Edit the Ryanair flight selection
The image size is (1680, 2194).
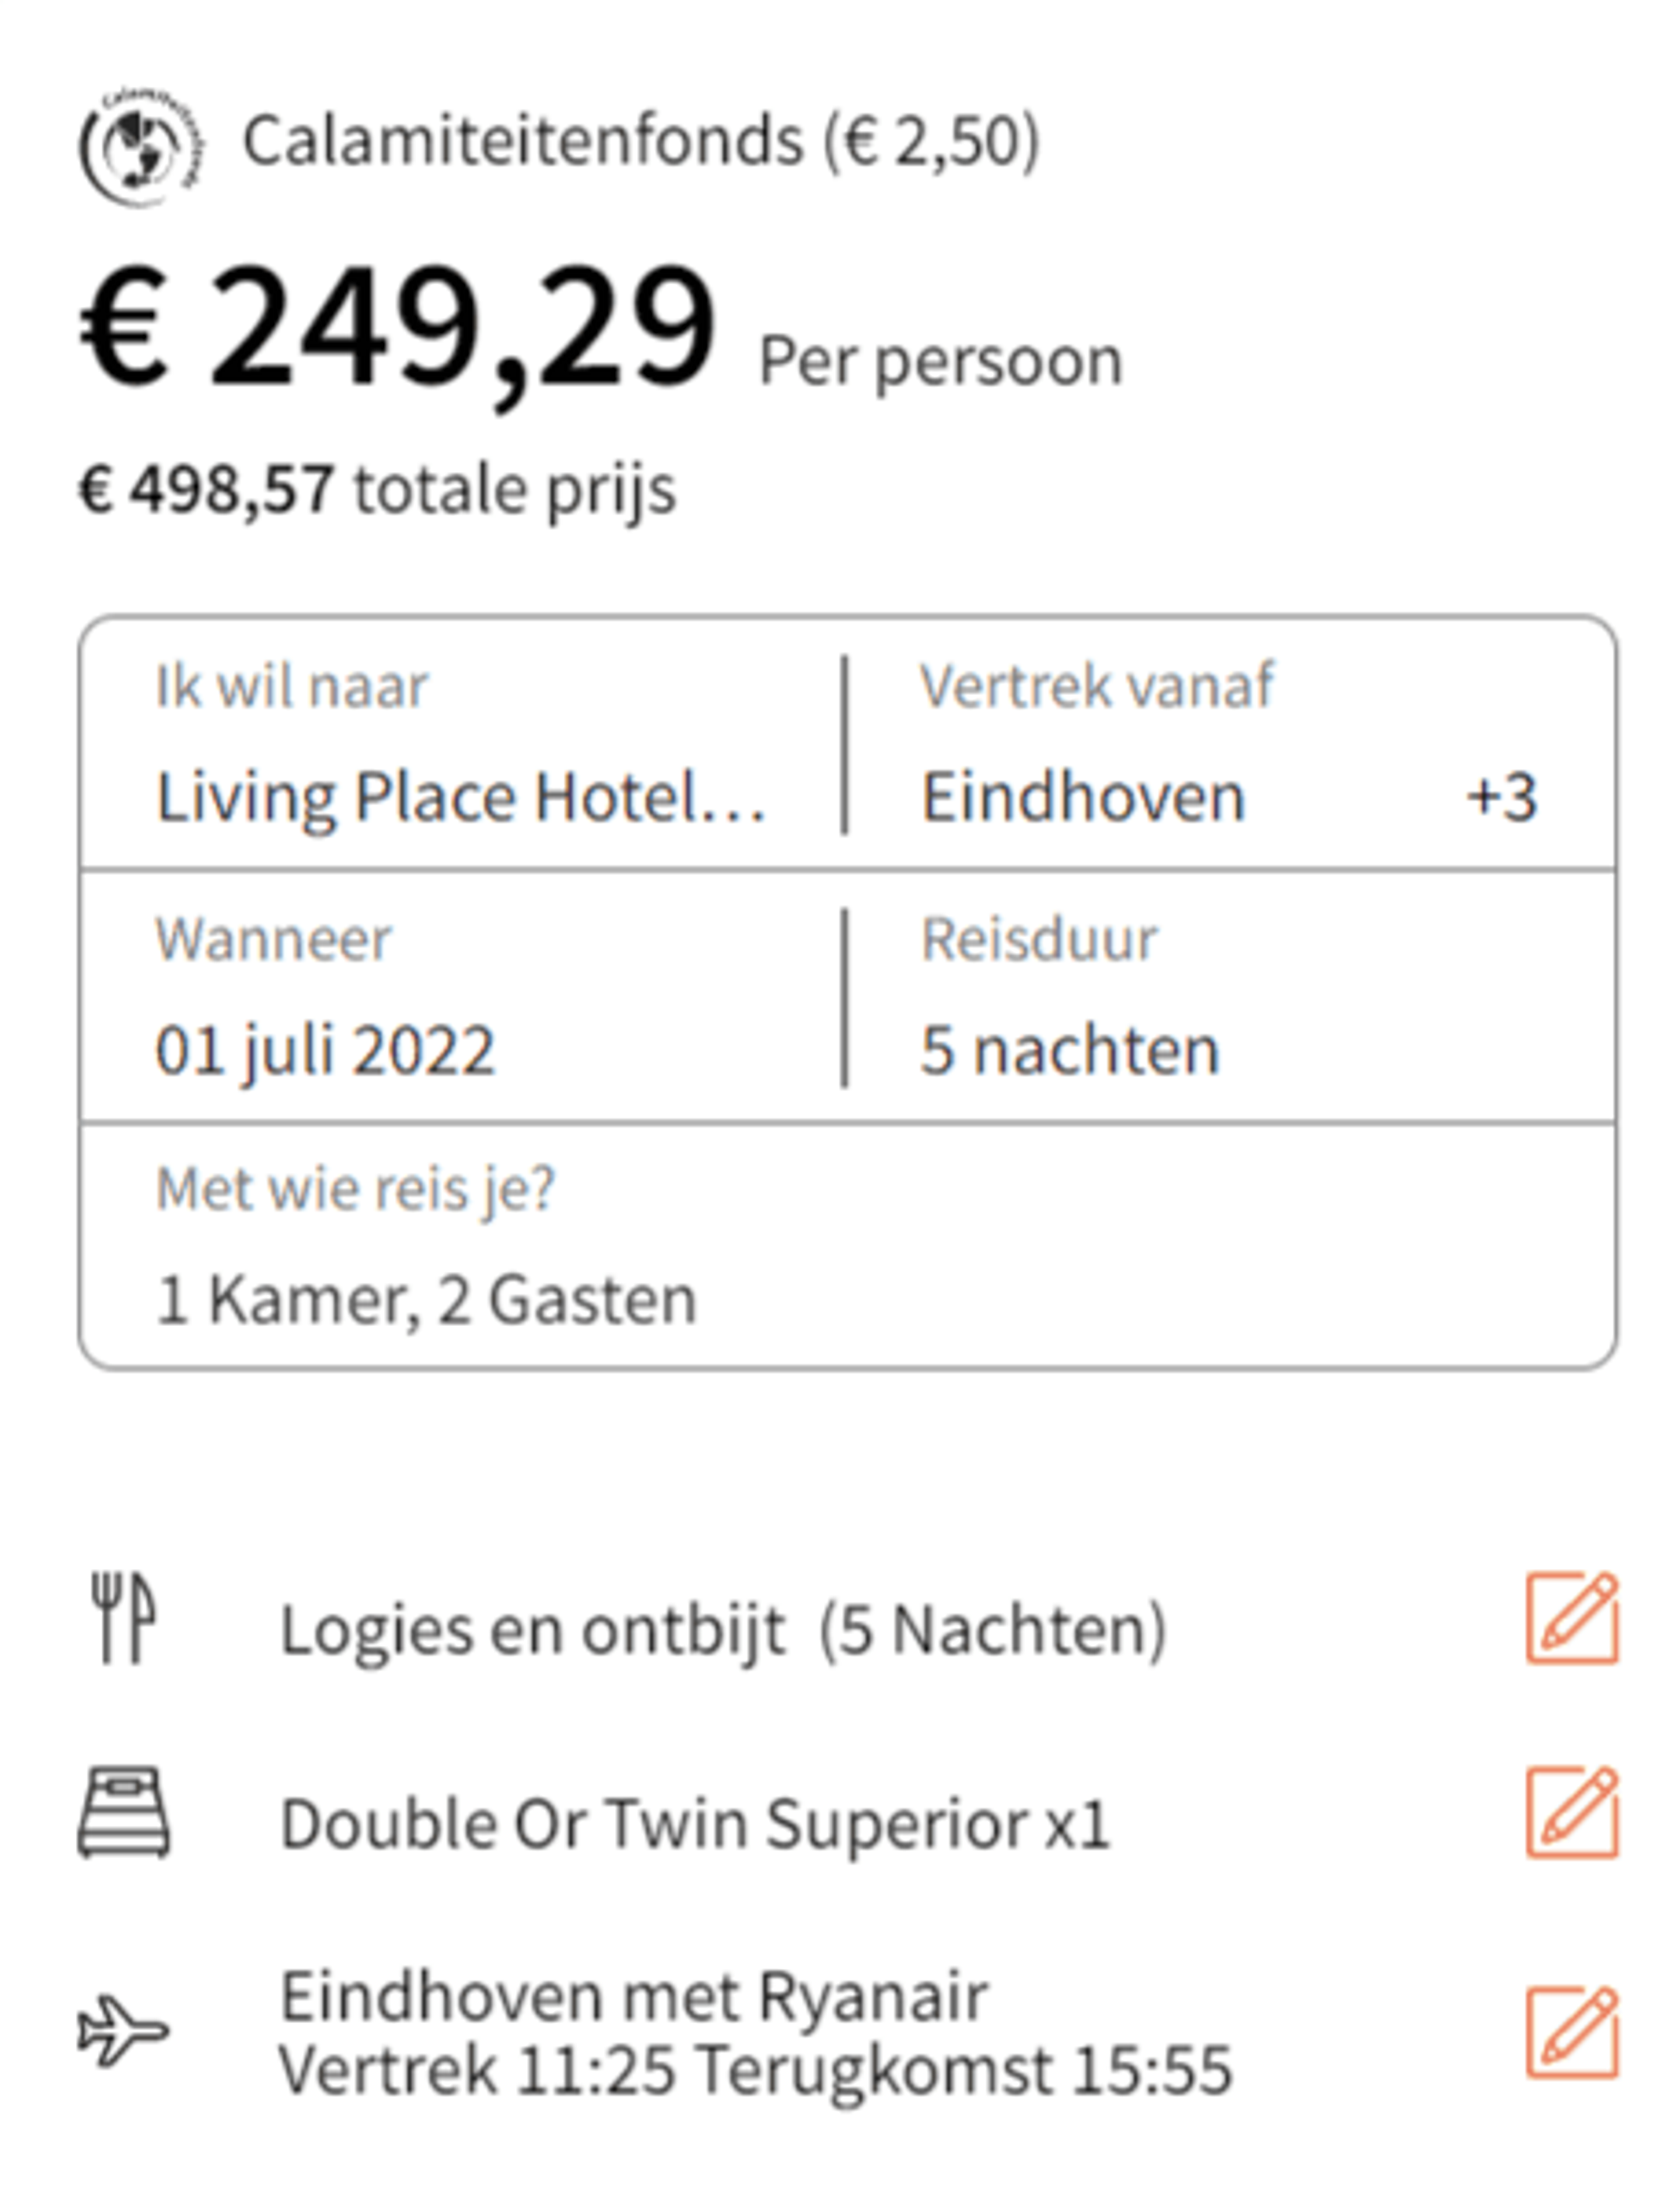pyautogui.click(x=1572, y=2033)
